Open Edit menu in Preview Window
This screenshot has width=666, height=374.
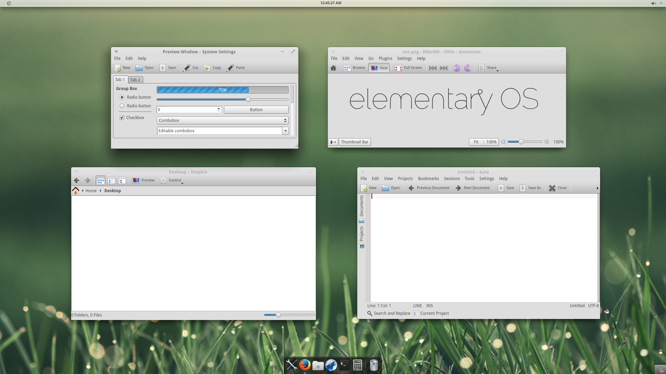tap(129, 59)
